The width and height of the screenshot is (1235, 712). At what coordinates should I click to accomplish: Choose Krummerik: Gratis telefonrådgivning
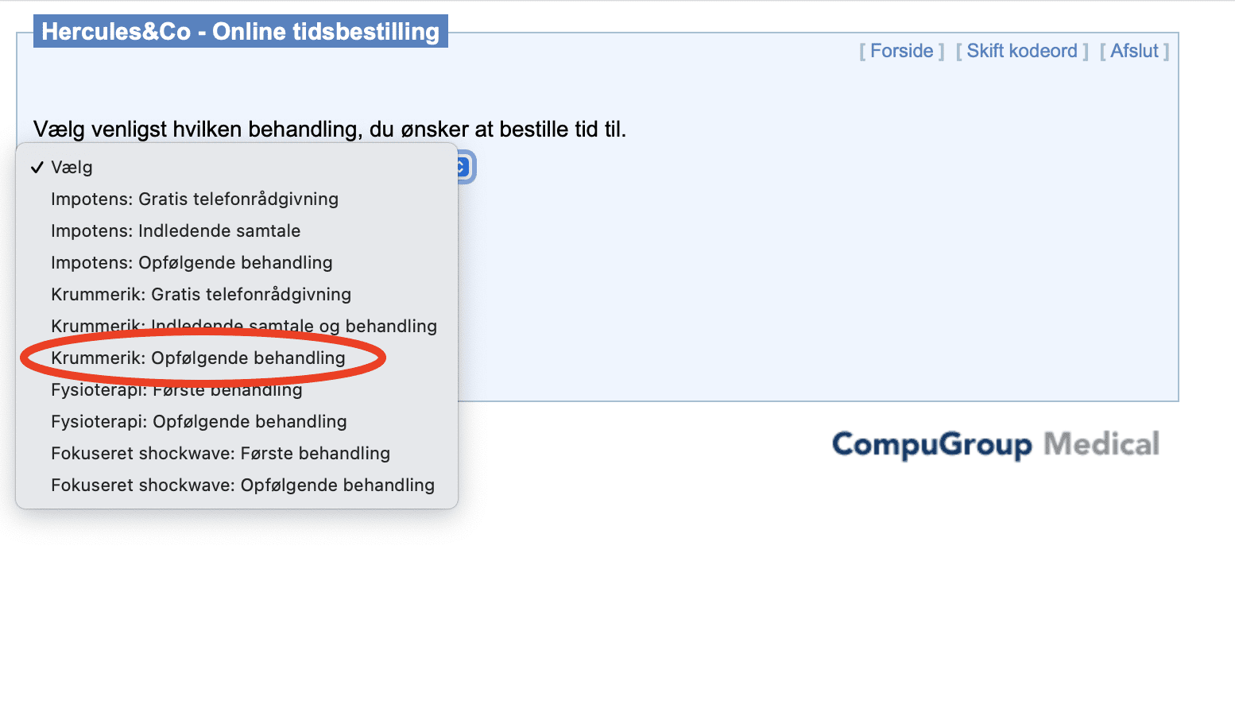tap(237, 294)
